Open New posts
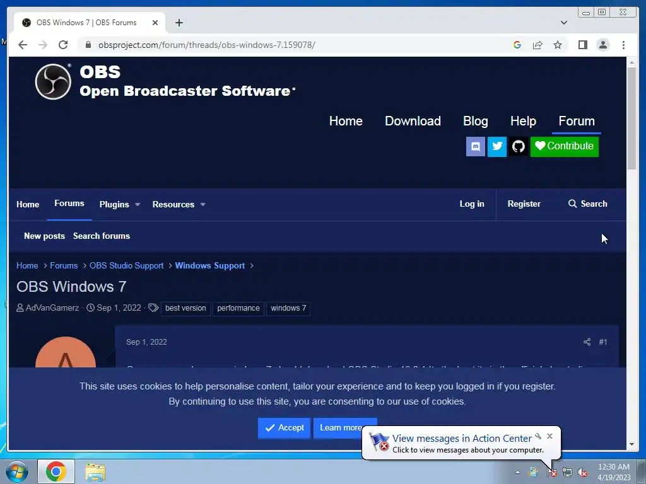Screen dimensions: 646x484 45,236
